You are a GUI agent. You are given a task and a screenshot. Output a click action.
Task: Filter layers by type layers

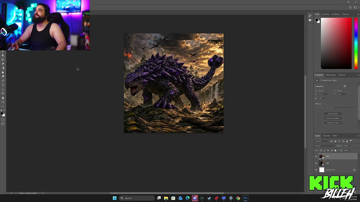tap(339, 141)
